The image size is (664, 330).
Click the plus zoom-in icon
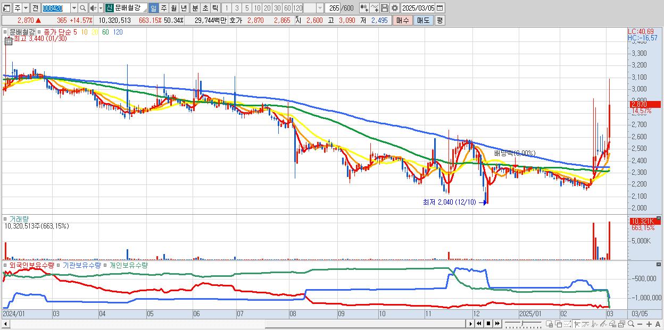[649, 324]
